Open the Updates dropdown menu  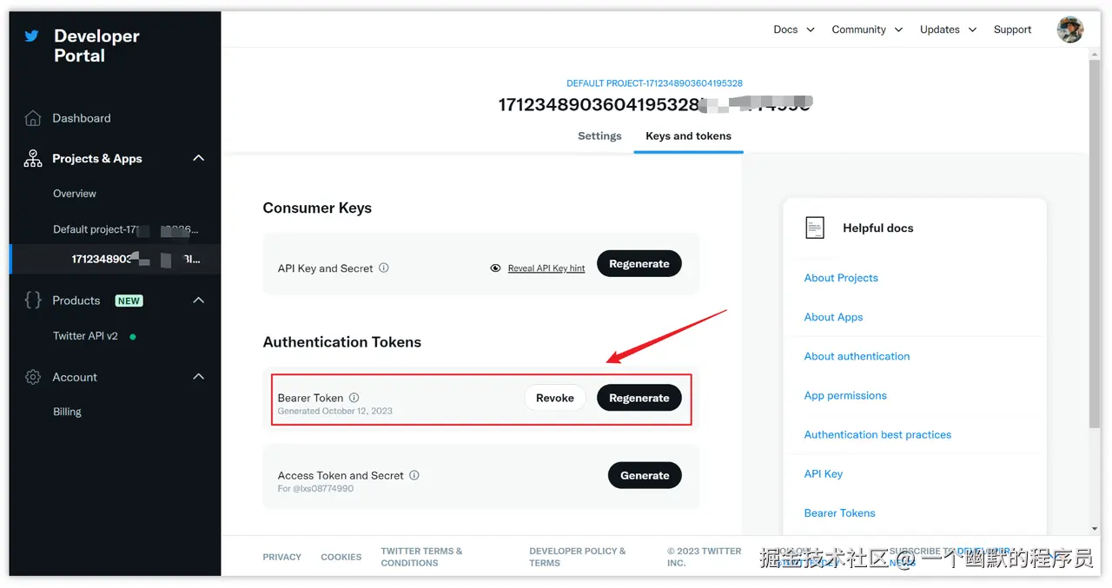tap(949, 30)
